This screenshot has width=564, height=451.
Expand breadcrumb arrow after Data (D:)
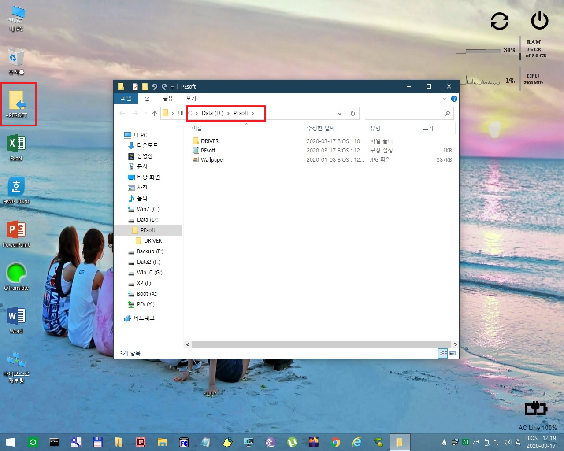pyautogui.click(x=228, y=113)
